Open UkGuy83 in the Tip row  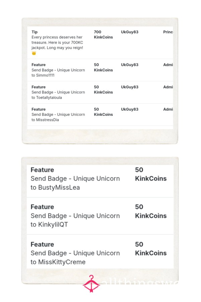(130, 32)
